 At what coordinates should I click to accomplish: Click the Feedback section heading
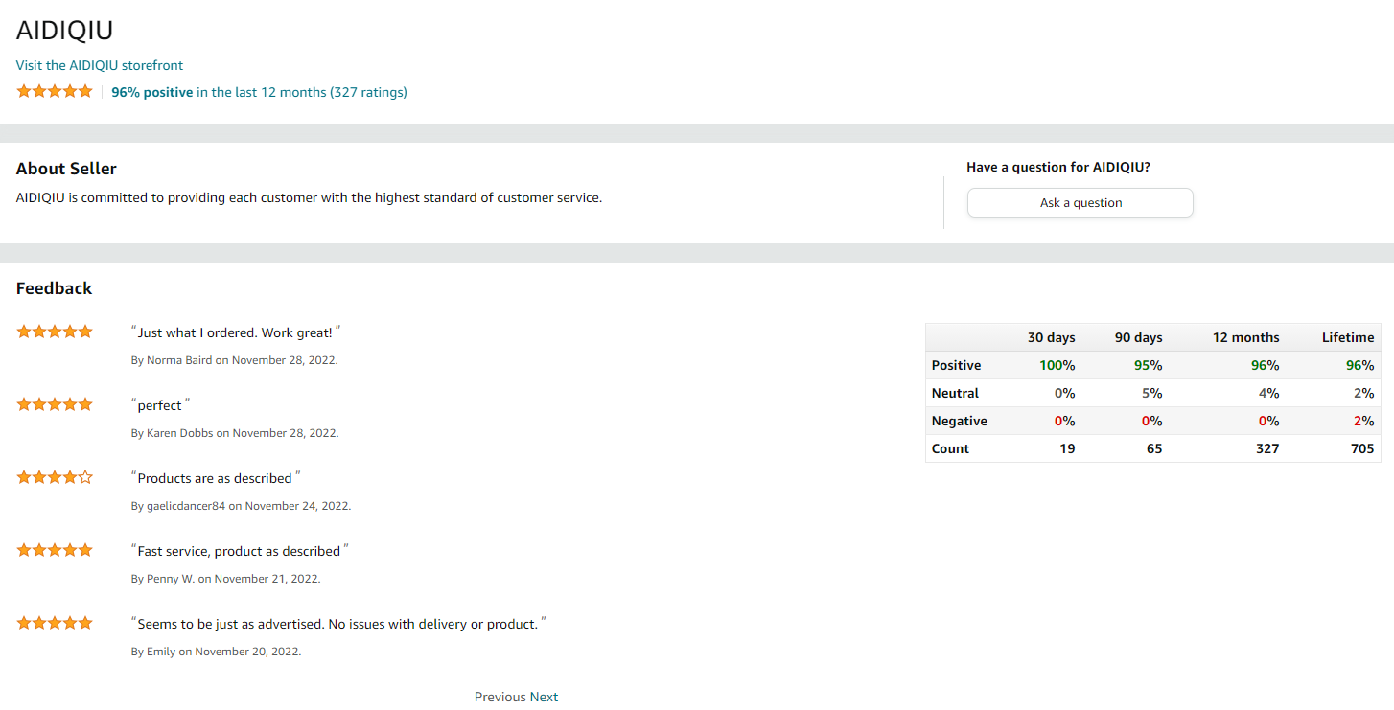(55, 288)
